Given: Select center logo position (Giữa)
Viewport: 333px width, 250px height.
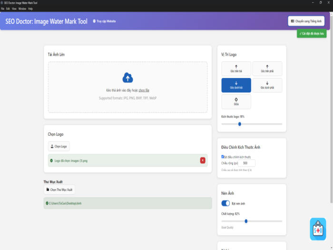Looking at the screenshot, I should 236,101.
